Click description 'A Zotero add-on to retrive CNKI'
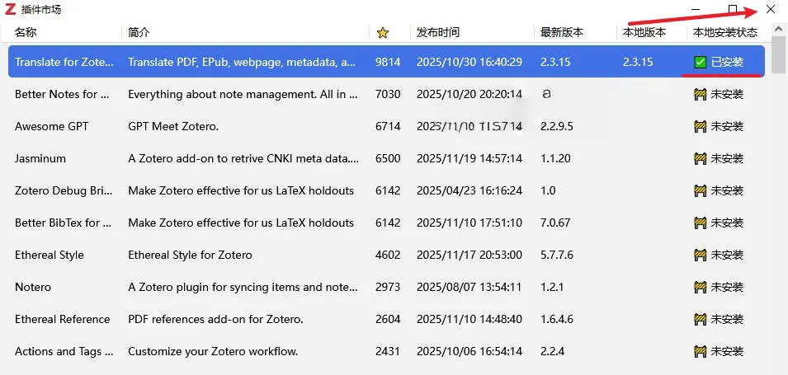 243,158
